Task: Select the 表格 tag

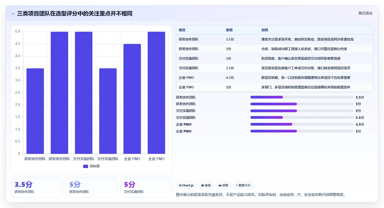Action: click(x=206, y=185)
